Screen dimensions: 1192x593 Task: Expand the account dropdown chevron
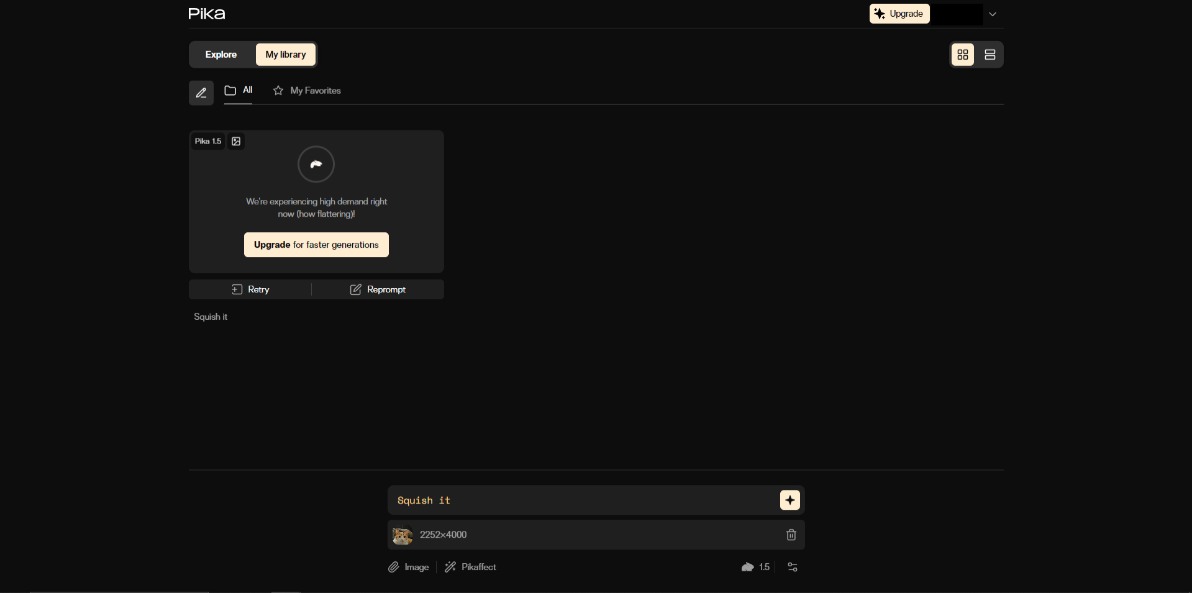[x=993, y=14]
